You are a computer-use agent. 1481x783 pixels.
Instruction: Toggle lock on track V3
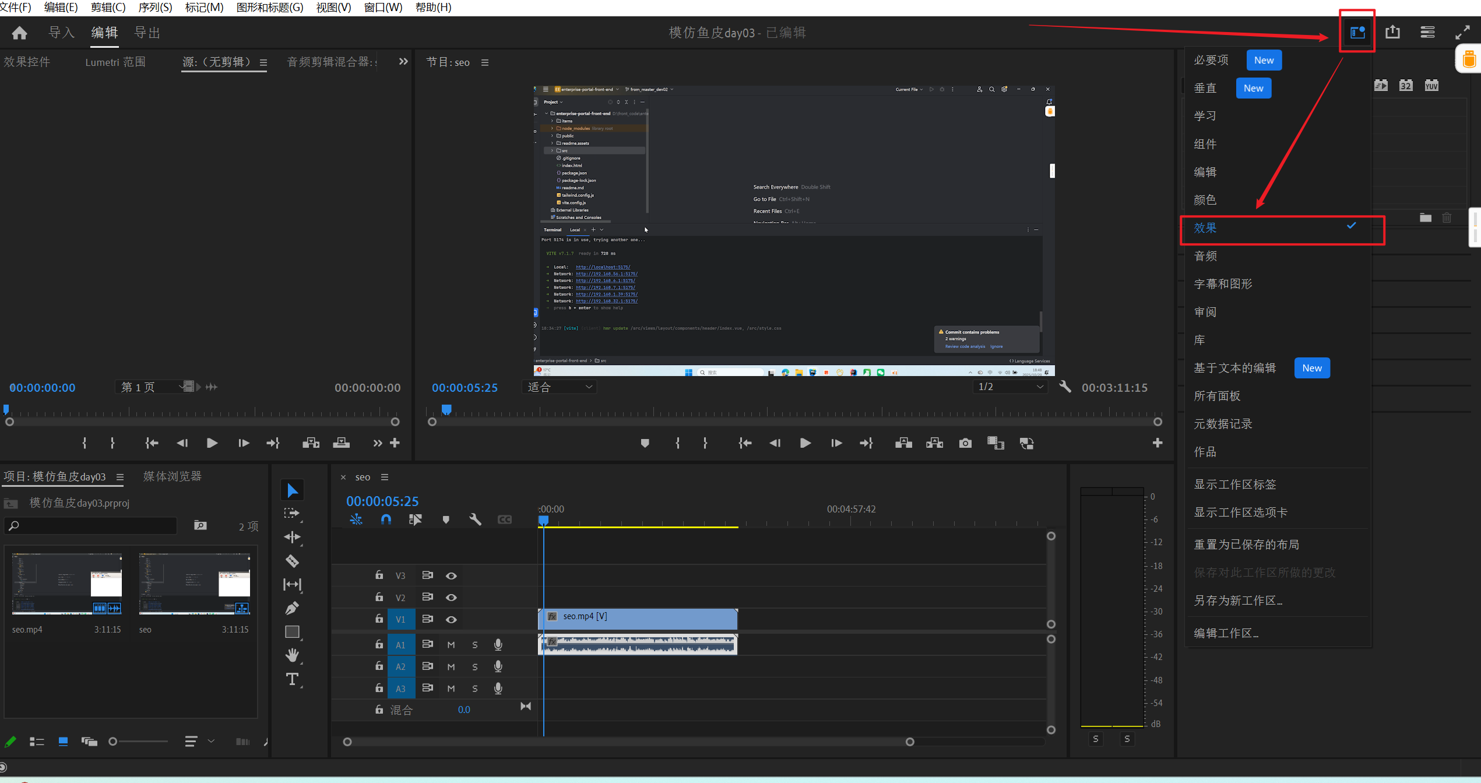point(379,575)
